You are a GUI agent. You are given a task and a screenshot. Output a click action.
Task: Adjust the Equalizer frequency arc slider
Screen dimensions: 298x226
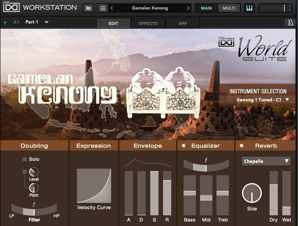click(x=206, y=166)
